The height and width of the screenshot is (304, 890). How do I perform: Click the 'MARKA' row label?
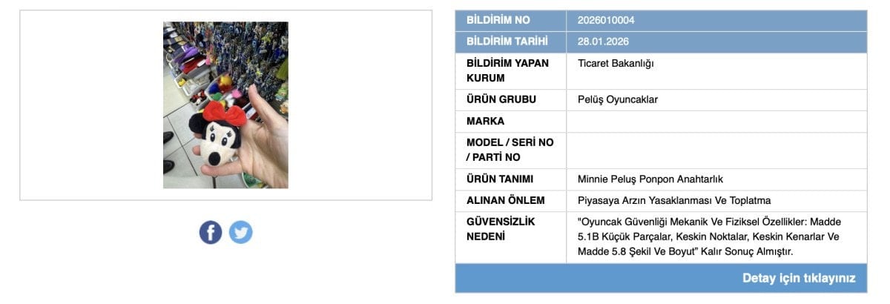485,121
